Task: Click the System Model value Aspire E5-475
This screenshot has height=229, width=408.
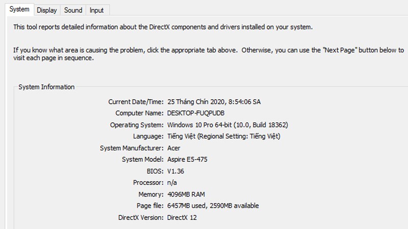Action: coord(187,159)
